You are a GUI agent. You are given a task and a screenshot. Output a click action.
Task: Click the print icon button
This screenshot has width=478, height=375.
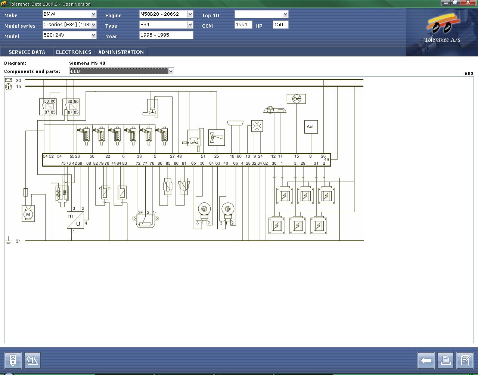446,360
